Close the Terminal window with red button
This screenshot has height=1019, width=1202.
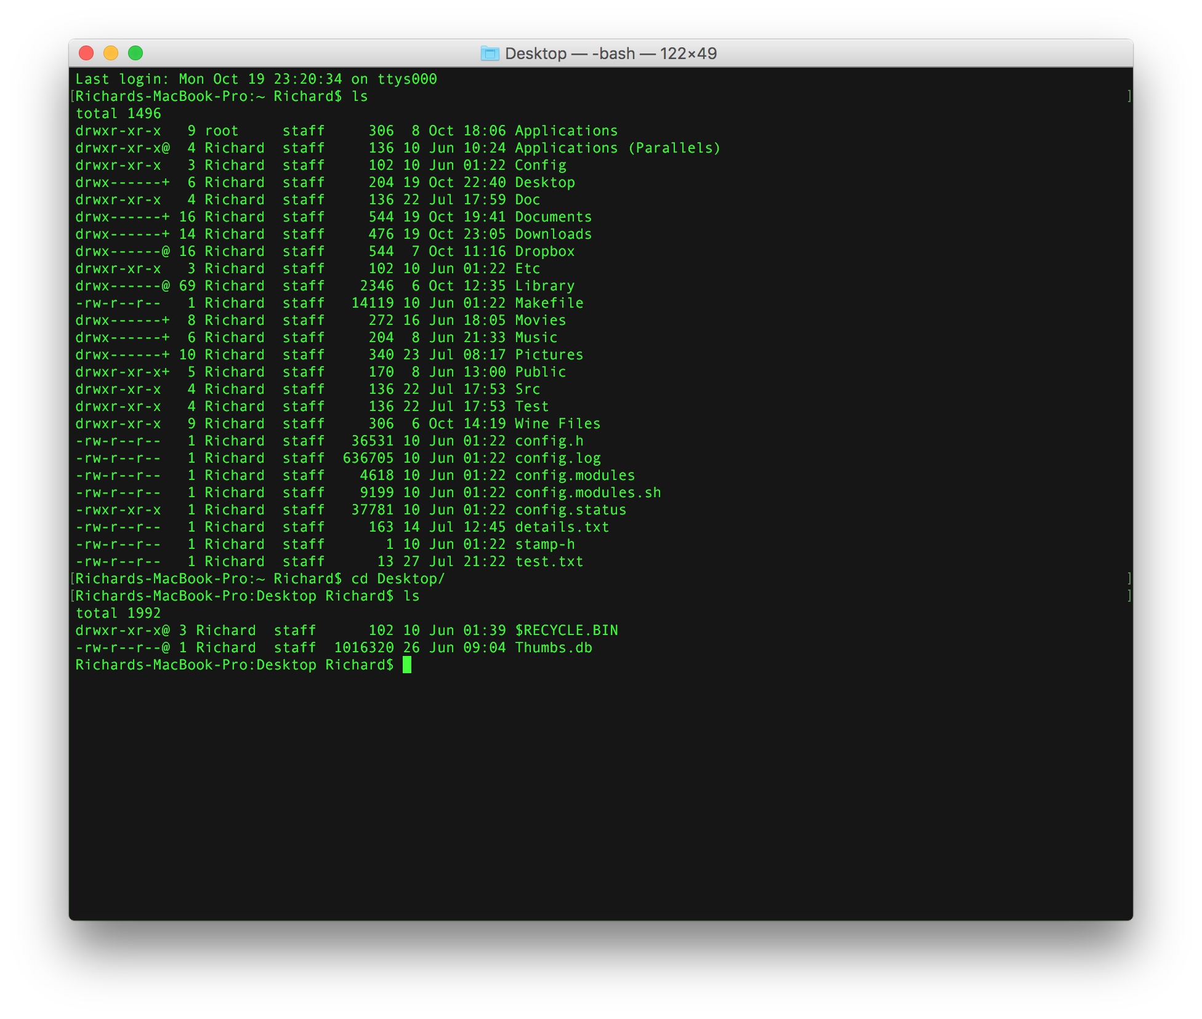pyautogui.click(x=86, y=54)
